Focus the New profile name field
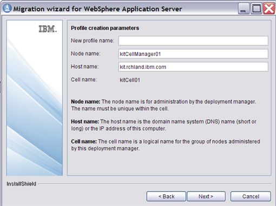The image size is (276, 206). click(193, 41)
